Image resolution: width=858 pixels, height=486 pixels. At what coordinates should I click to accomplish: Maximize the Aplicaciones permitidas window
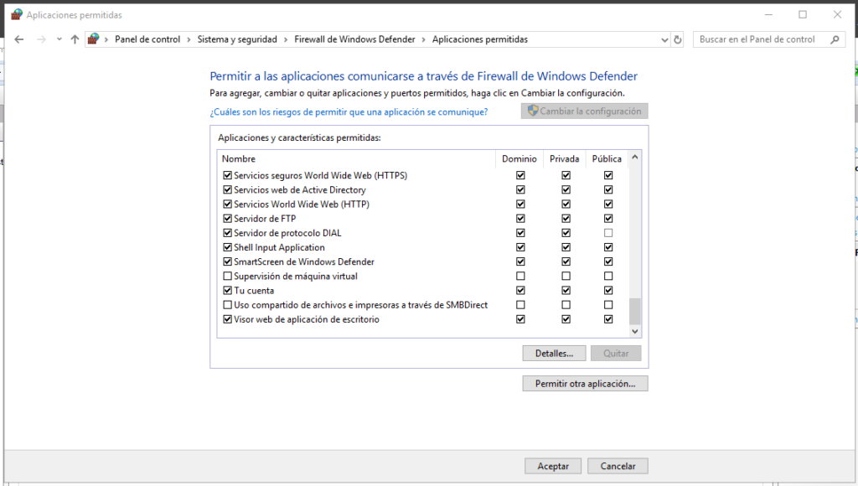(803, 15)
